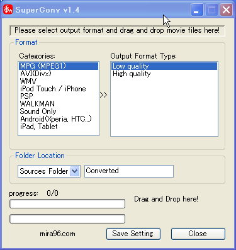Close window with title bar X

tap(226, 9)
